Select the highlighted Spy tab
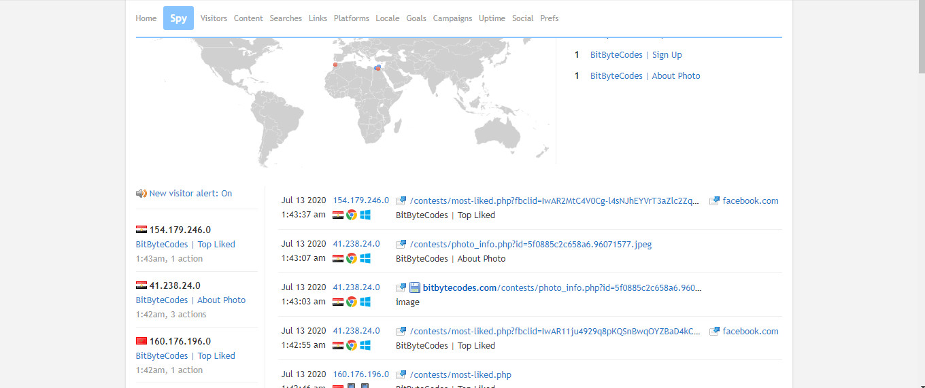The height and width of the screenshot is (388, 925). click(178, 18)
